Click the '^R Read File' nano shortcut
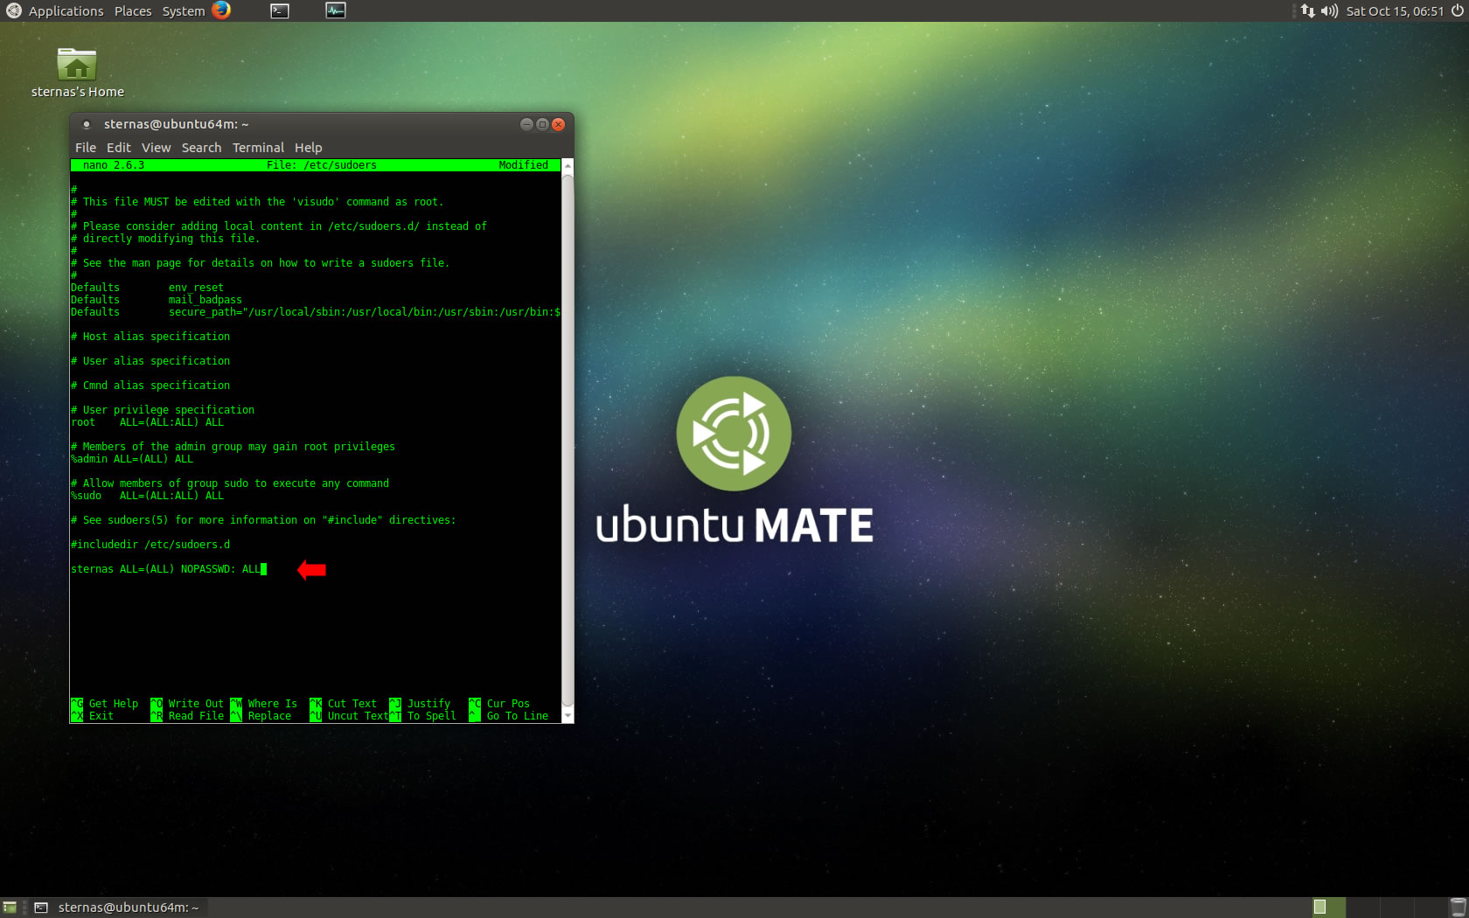 click(x=187, y=716)
